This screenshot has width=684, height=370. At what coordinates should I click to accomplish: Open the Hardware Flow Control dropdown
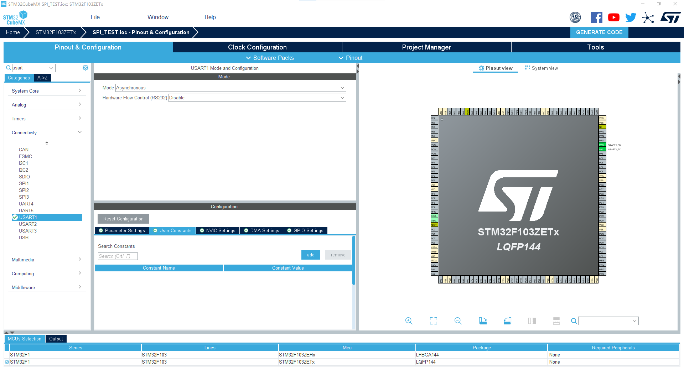257,98
